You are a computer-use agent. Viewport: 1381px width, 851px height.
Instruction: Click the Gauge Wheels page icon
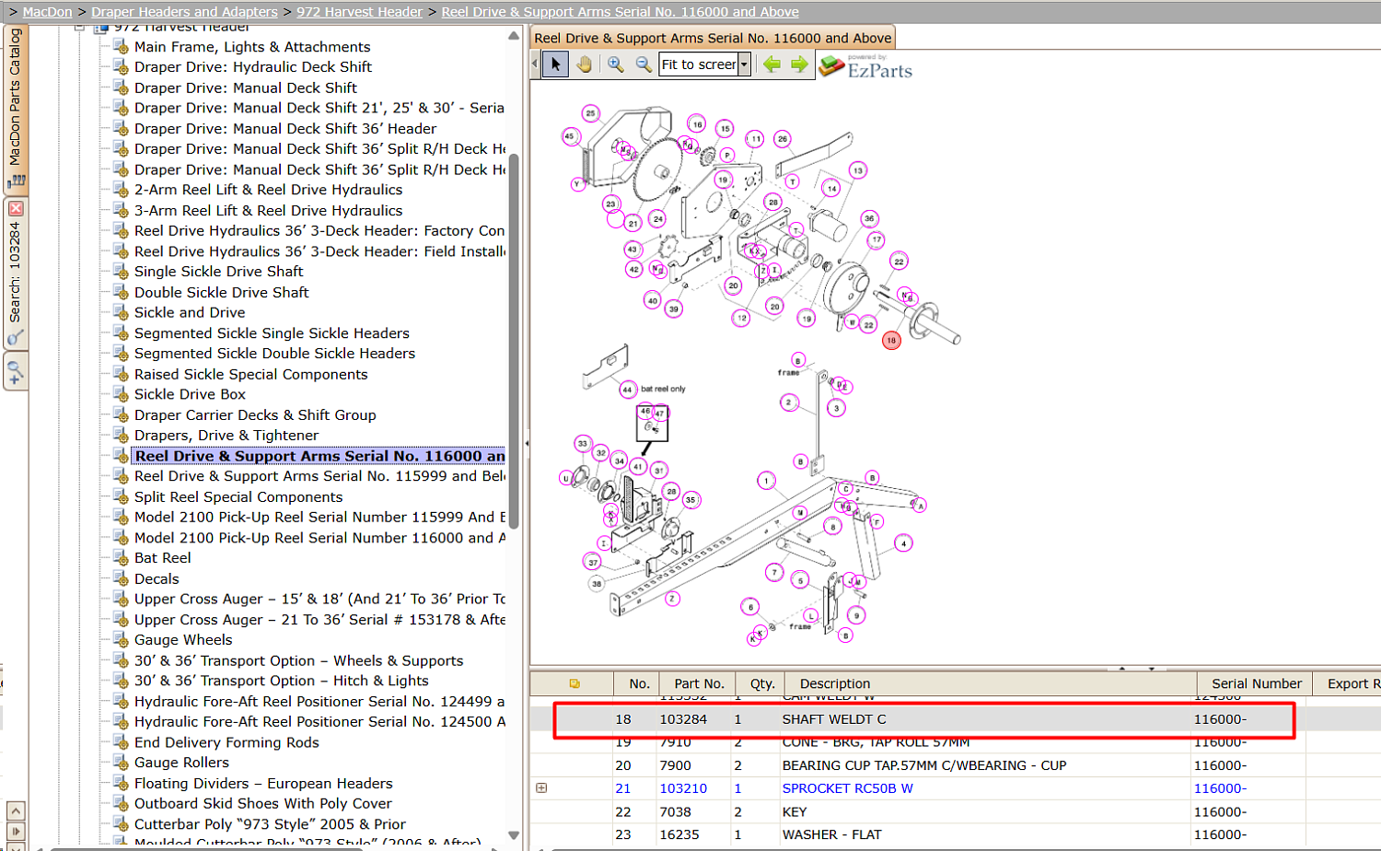tap(120, 640)
